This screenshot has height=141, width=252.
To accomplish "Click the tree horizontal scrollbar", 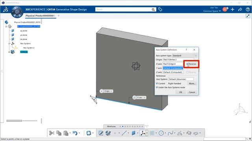I will tap(14, 121).
